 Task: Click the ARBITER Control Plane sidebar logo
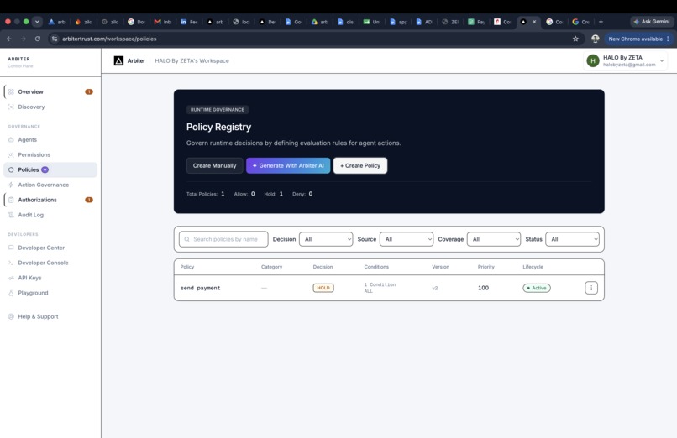pyautogui.click(x=20, y=62)
